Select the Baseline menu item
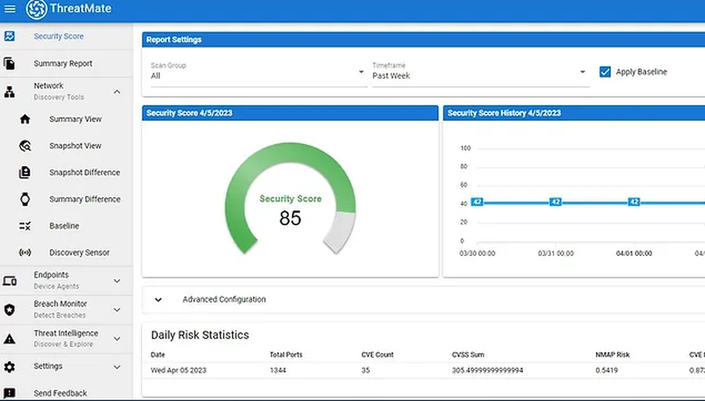 tap(64, 227)
